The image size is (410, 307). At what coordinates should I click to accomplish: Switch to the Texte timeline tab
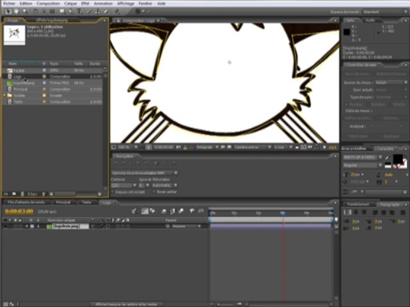pos(86,202)
